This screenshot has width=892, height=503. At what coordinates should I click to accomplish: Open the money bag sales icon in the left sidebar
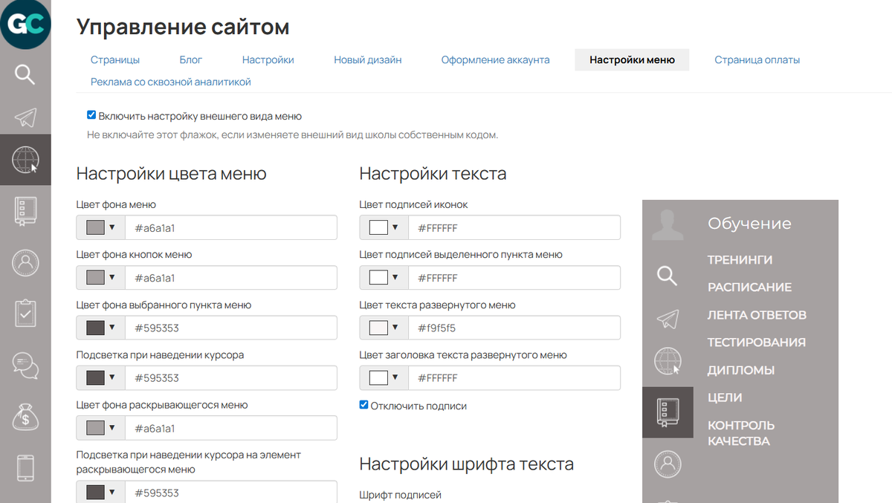pyautogui.click(x=25, y=415)
